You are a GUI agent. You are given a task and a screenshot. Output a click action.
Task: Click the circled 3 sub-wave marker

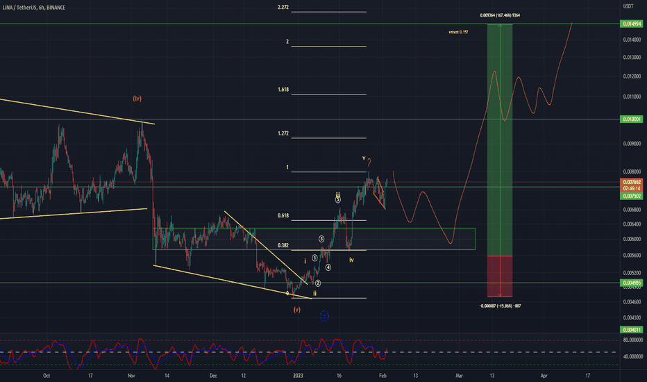pos(321,239)
